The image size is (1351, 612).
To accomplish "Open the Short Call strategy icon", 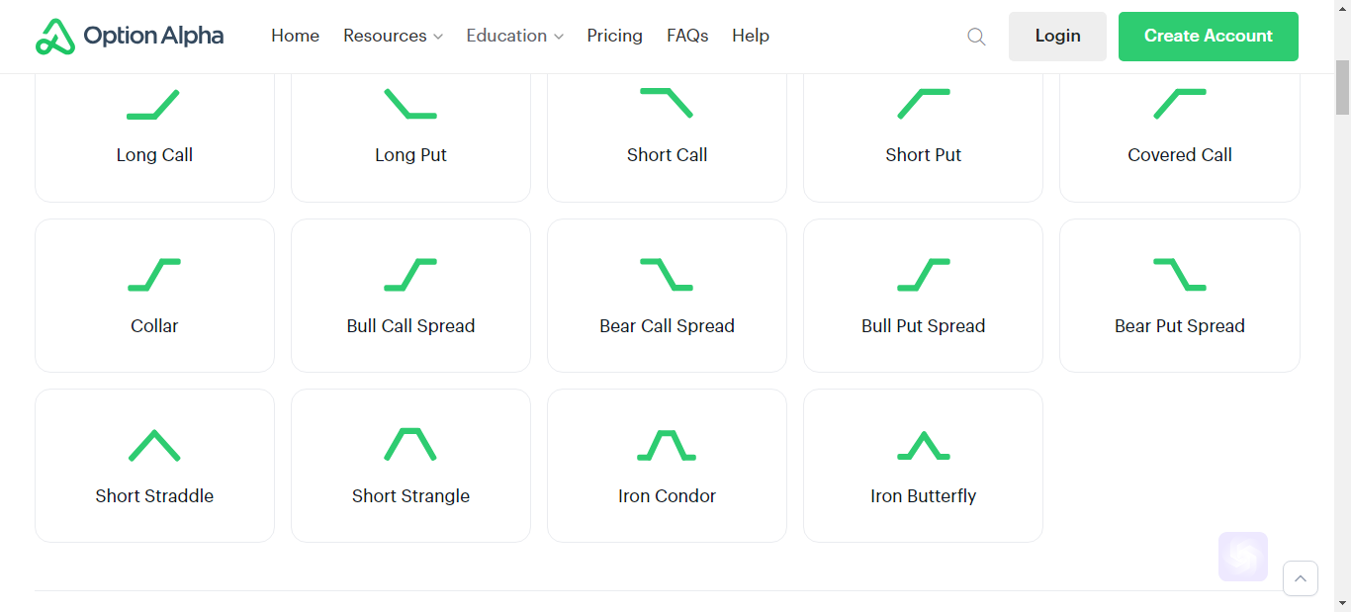I will click(x=667, y=103).
